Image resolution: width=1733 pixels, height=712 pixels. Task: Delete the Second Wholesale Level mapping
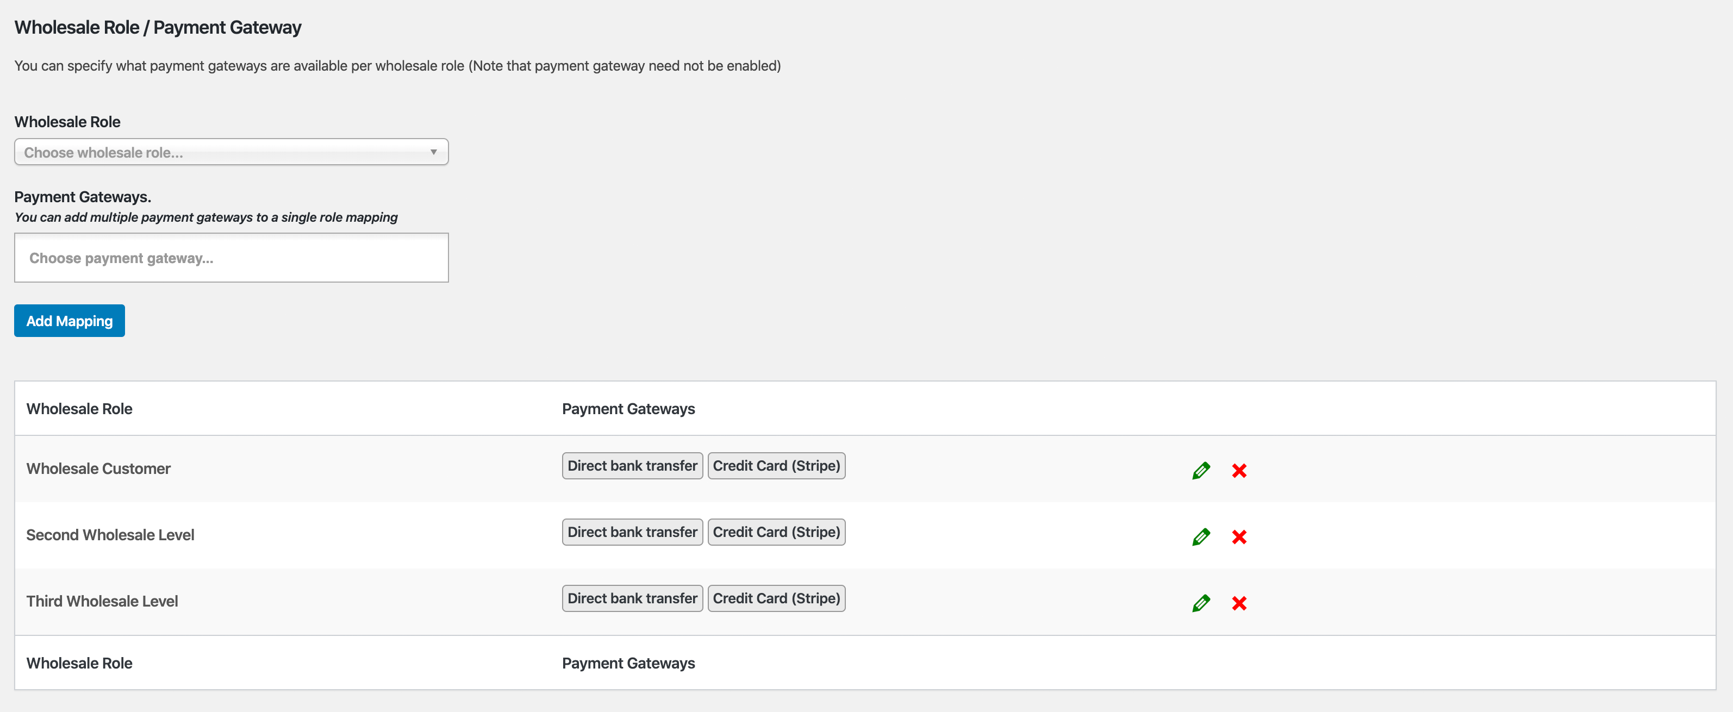pos(1239,536)
